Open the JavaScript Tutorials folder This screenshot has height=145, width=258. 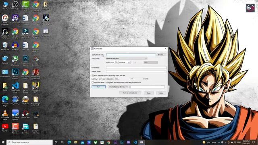[x=35, y=128]
